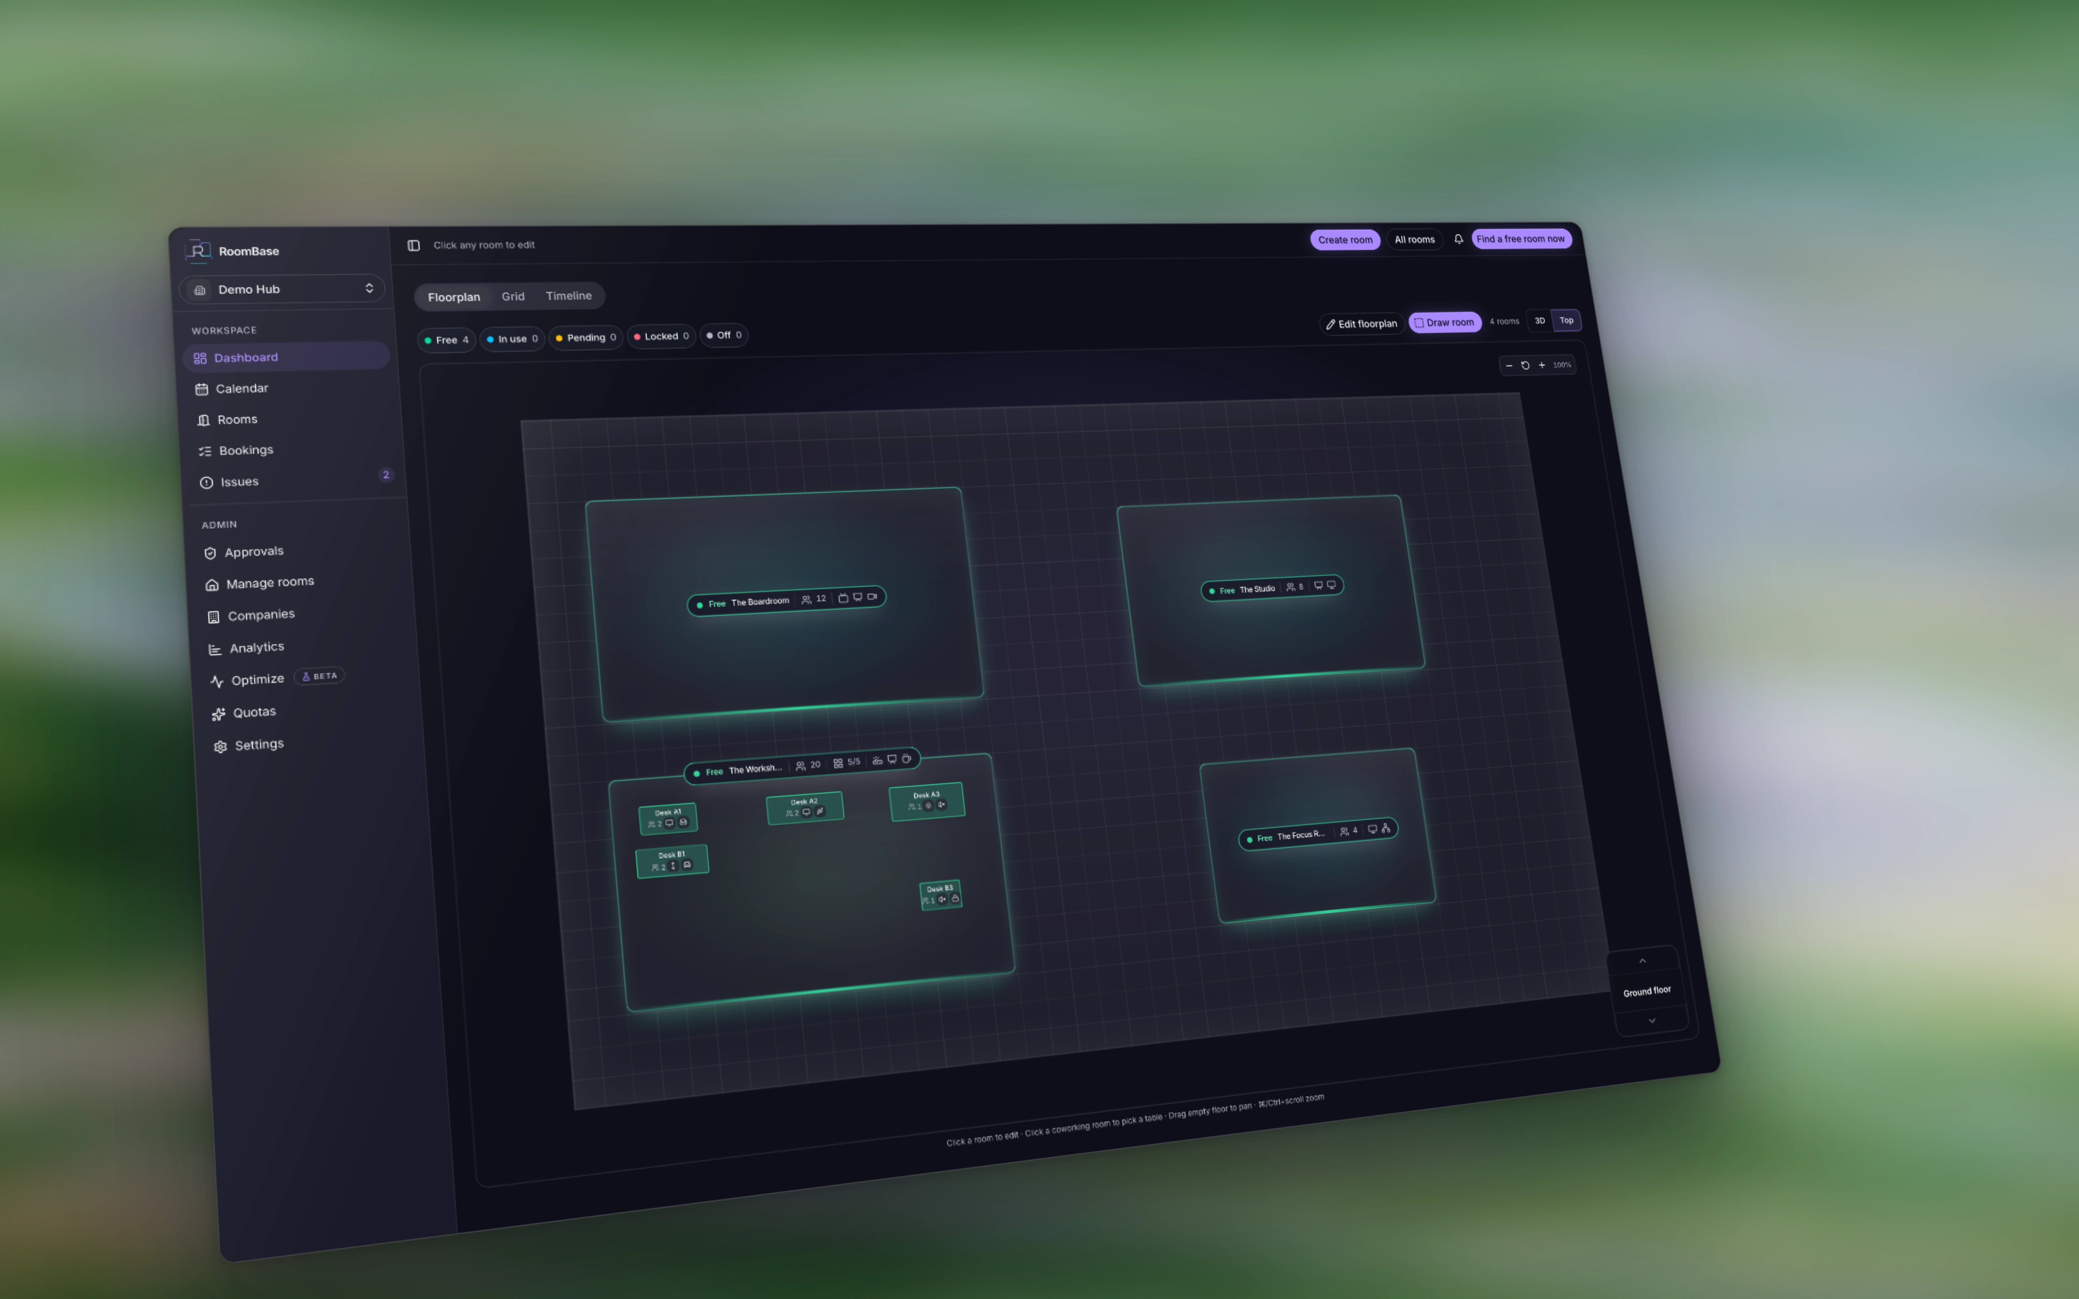The image size is (2079, 1299).
Task: Open Dashboard in the sidebar
Action: (x=286, y=357)
